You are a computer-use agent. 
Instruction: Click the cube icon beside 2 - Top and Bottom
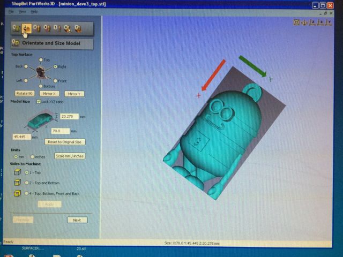click(18, 183)
